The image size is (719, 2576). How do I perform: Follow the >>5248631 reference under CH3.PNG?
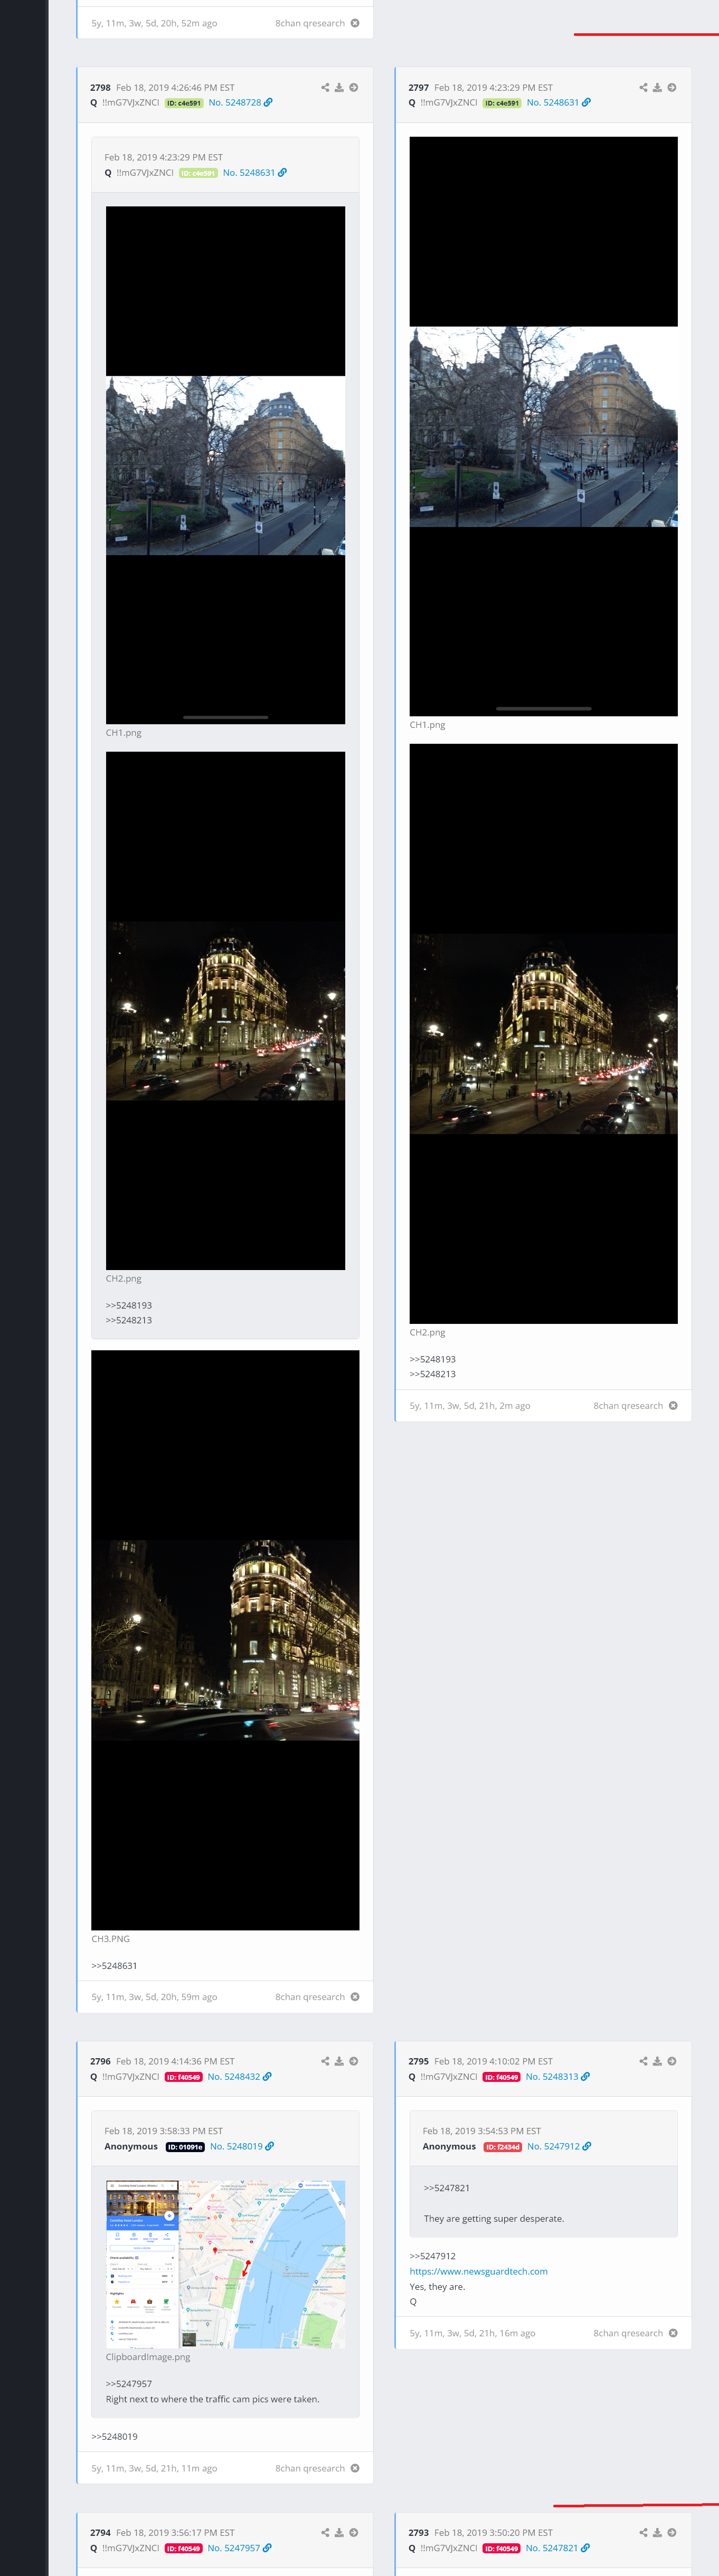[114, 1965]
